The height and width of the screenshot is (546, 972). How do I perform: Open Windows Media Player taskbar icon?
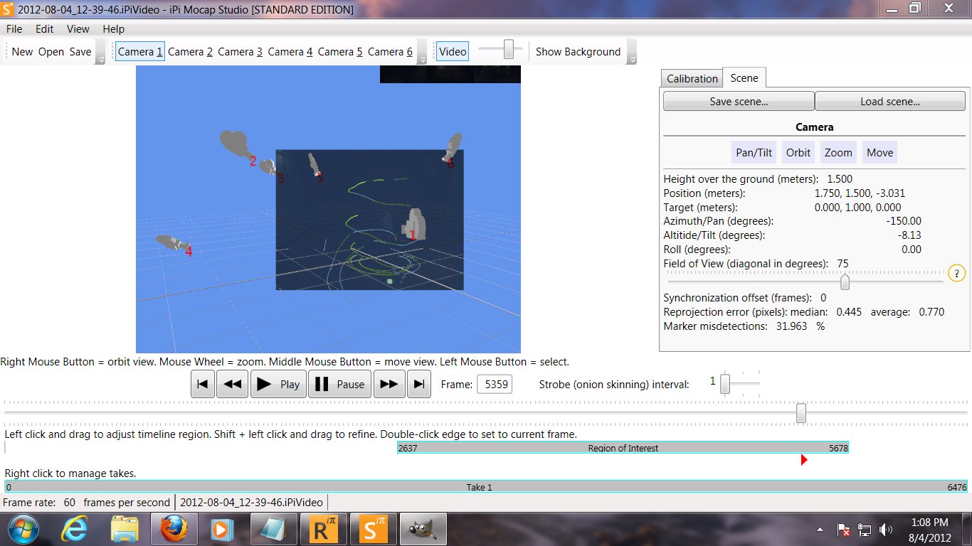[221, 529]
